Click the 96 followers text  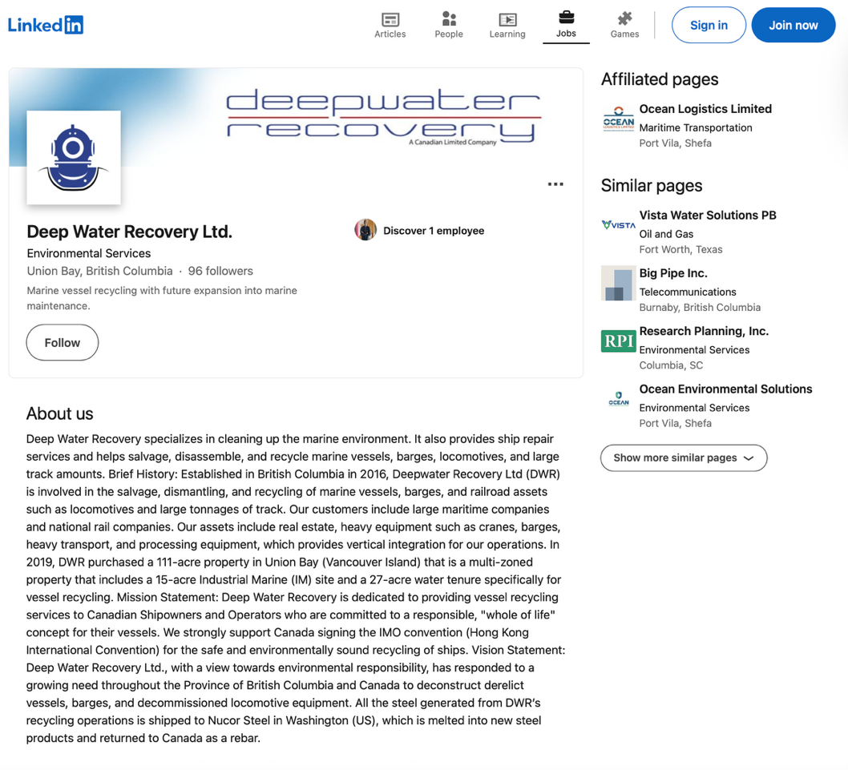pyautogui.click(x=220, y=271)
